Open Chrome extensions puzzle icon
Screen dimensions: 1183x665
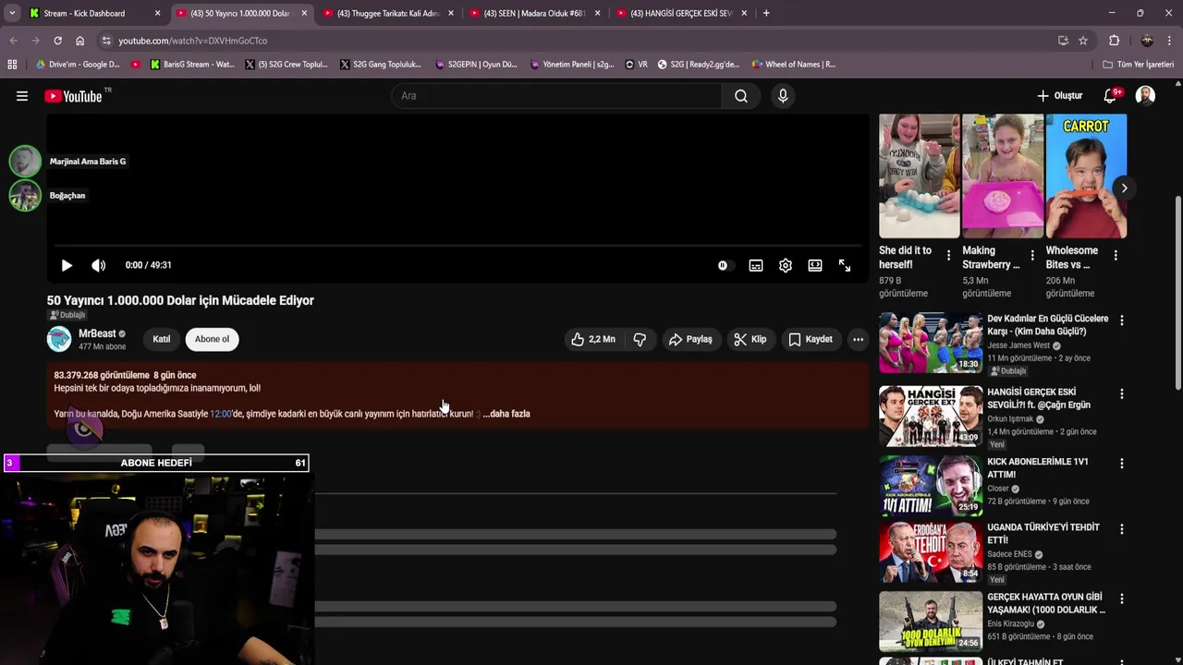[1115, 41]
